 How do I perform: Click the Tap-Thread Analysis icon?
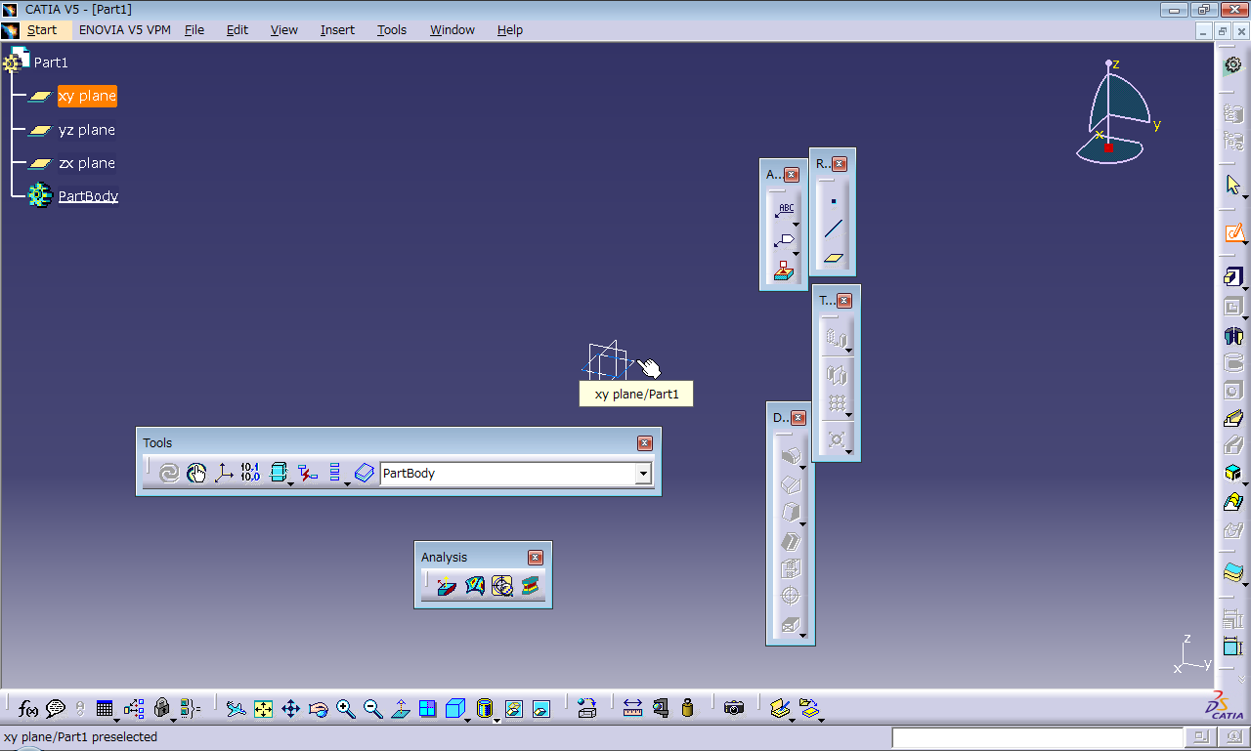coord(502,585)
